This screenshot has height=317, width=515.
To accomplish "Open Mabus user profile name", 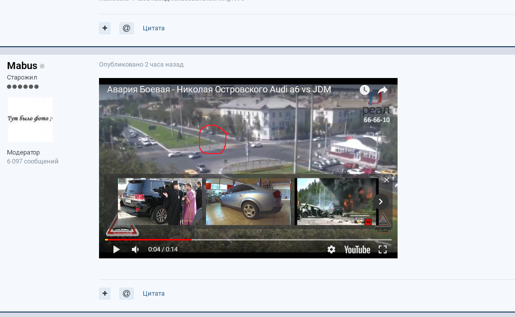I will tap(22, 66).
